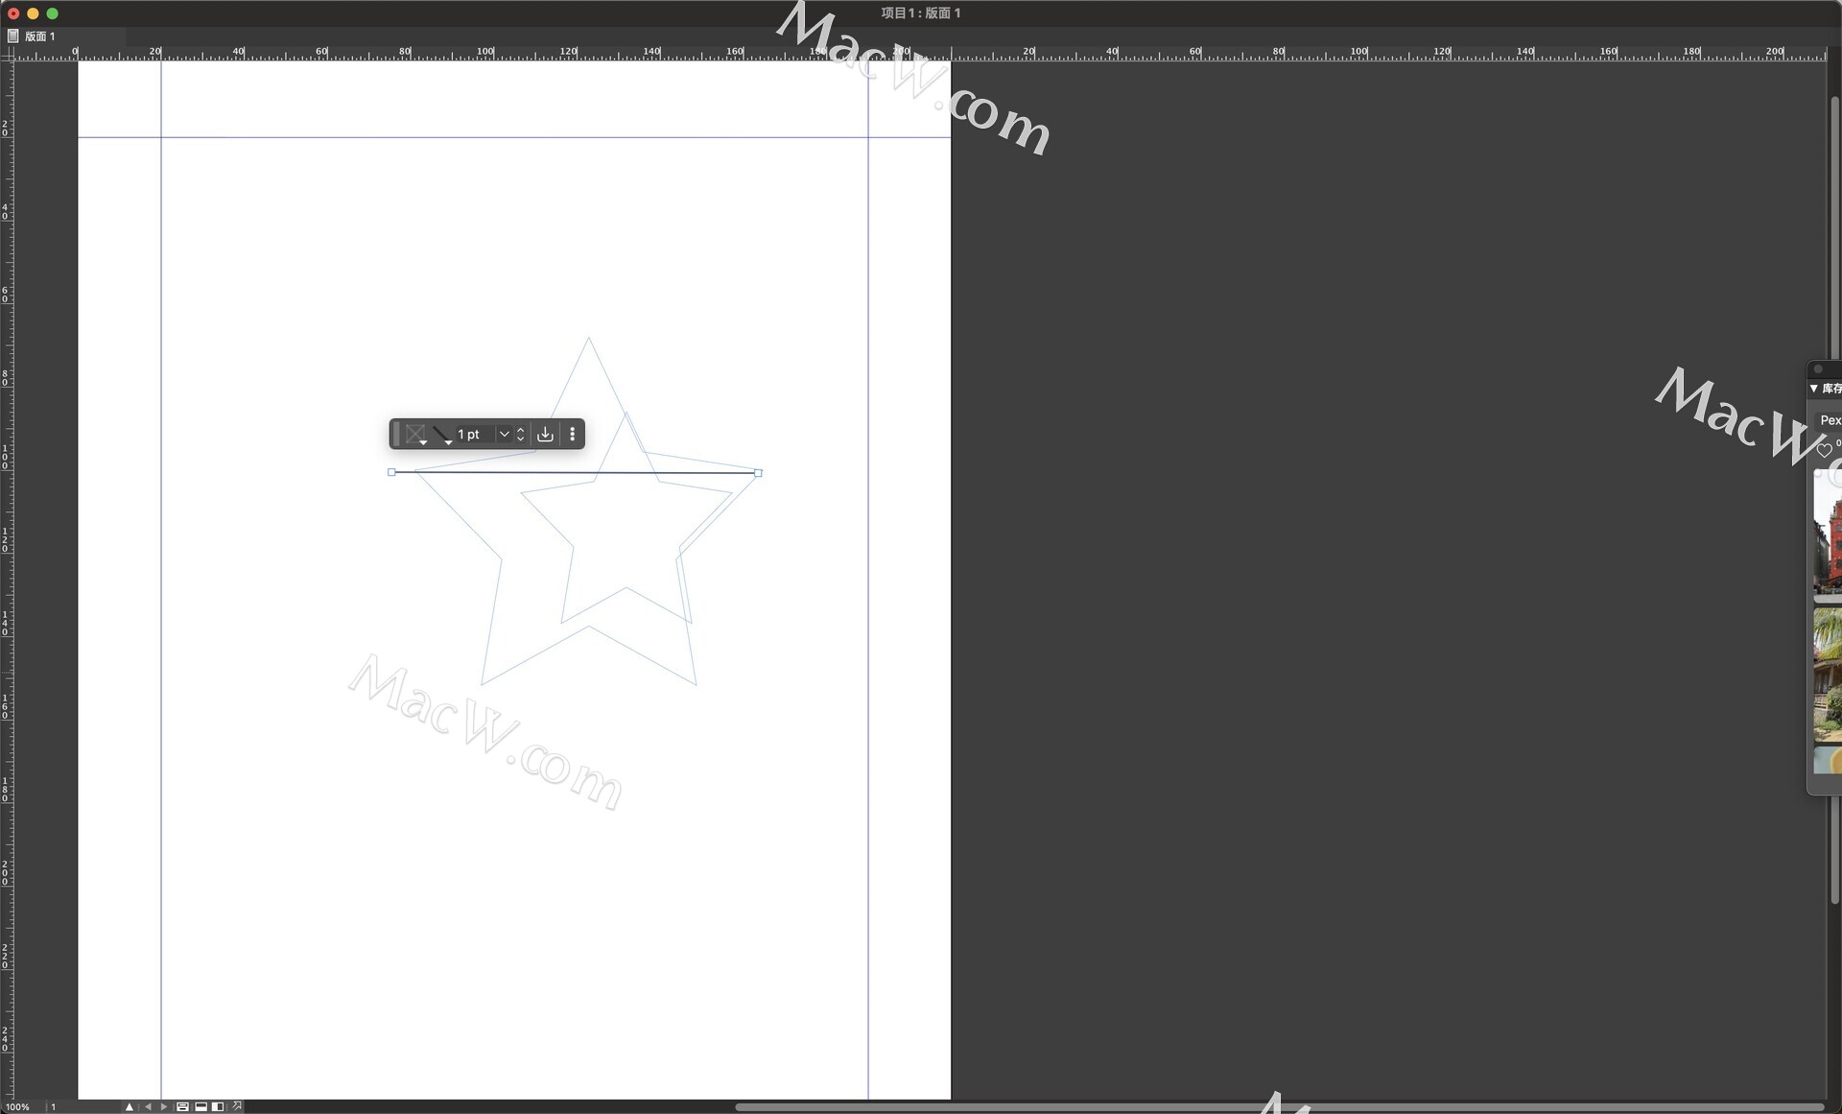Click the 1 pt line width field
The image size is (1842, 1114).
[475, 435]
